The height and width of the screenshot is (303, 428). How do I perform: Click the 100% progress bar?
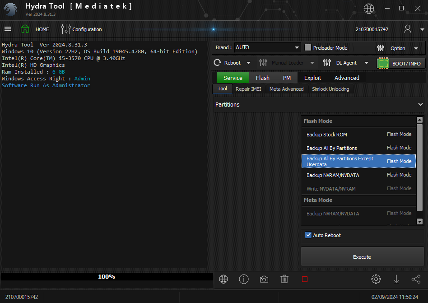click(x=107, y=276)
